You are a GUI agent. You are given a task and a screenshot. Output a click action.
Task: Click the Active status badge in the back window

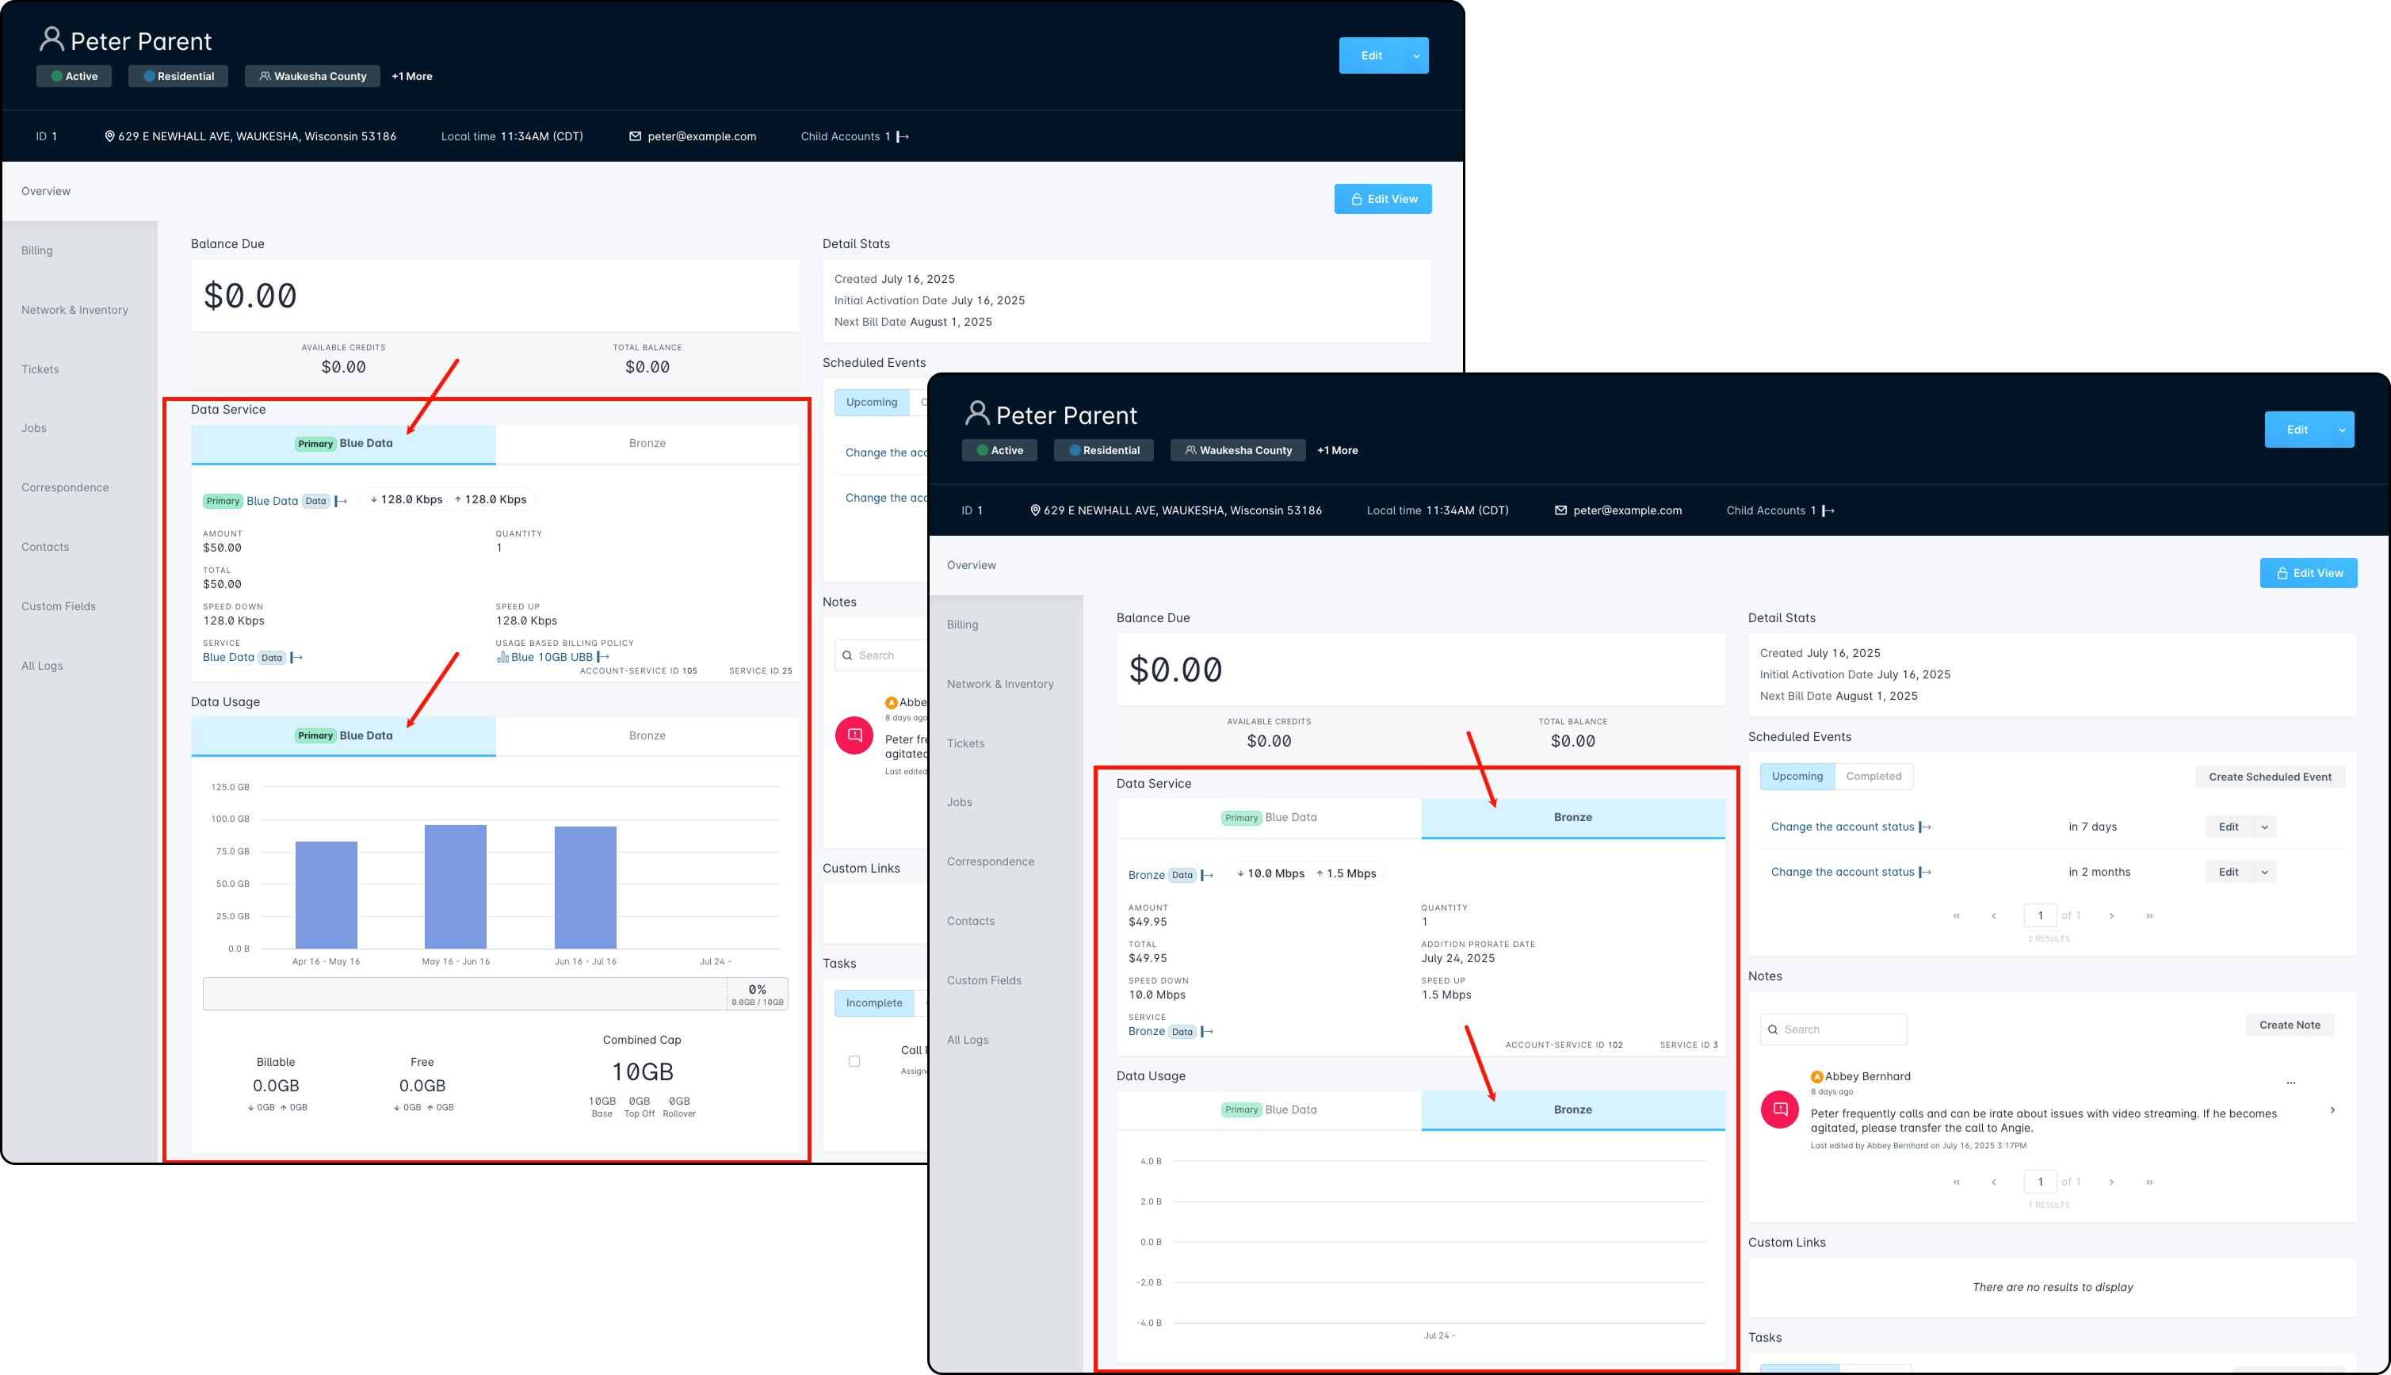tap(74, 77)
